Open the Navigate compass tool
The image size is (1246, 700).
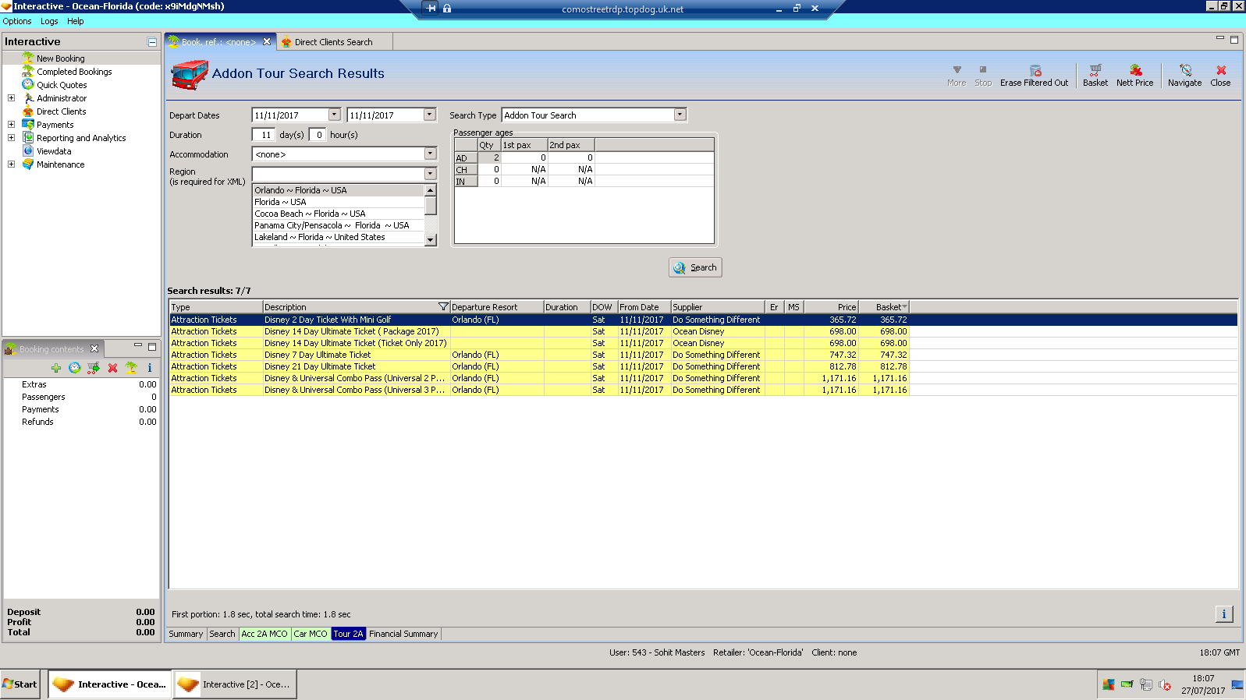coord(1184,76)
